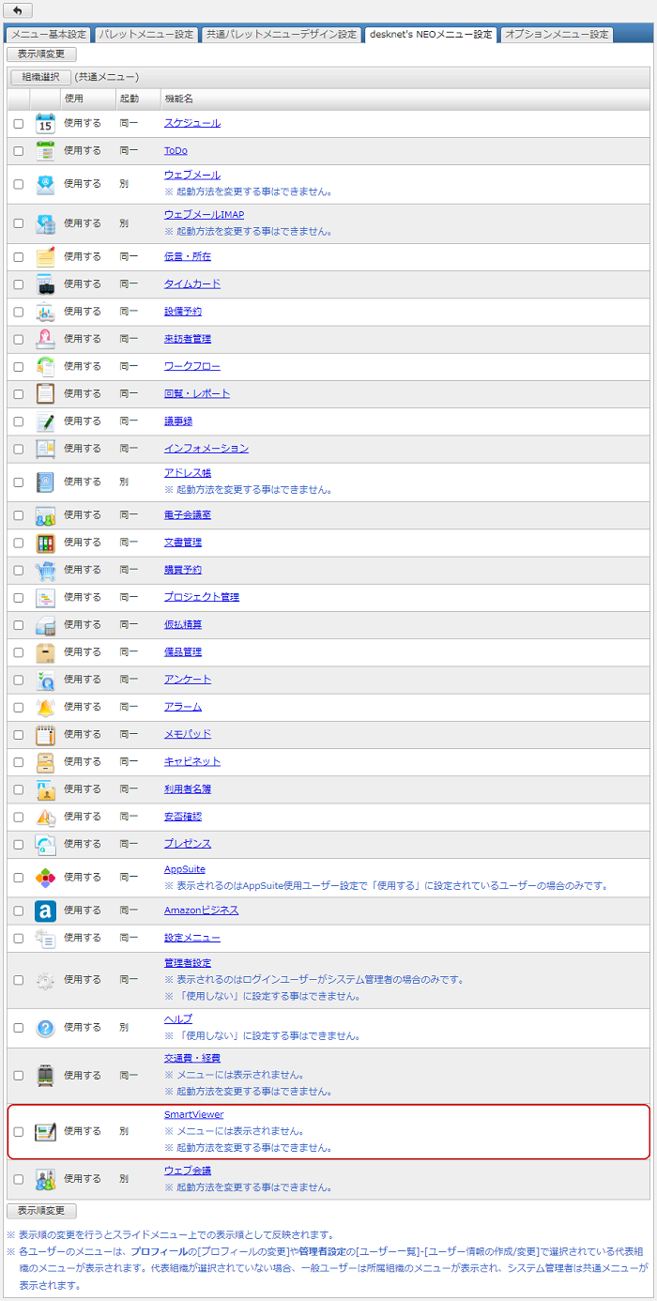The width and height of the screenshot is (657, 1301).
Task: Click the Amazon Business icon
Action: pyautogui.click(x=45, y=911)
